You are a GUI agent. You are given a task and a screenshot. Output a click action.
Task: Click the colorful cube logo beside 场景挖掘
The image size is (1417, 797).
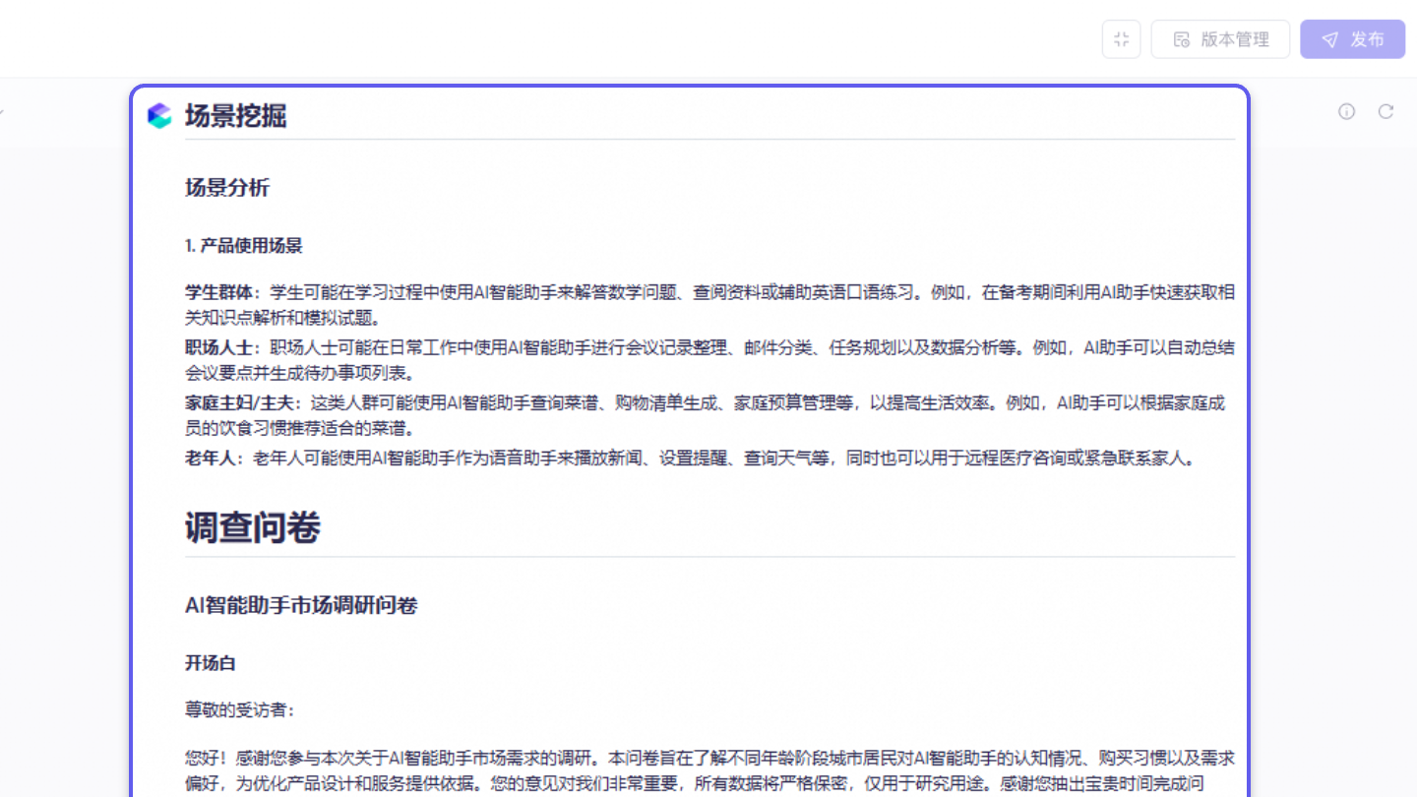pyautogui.click(x=158, y=116)
